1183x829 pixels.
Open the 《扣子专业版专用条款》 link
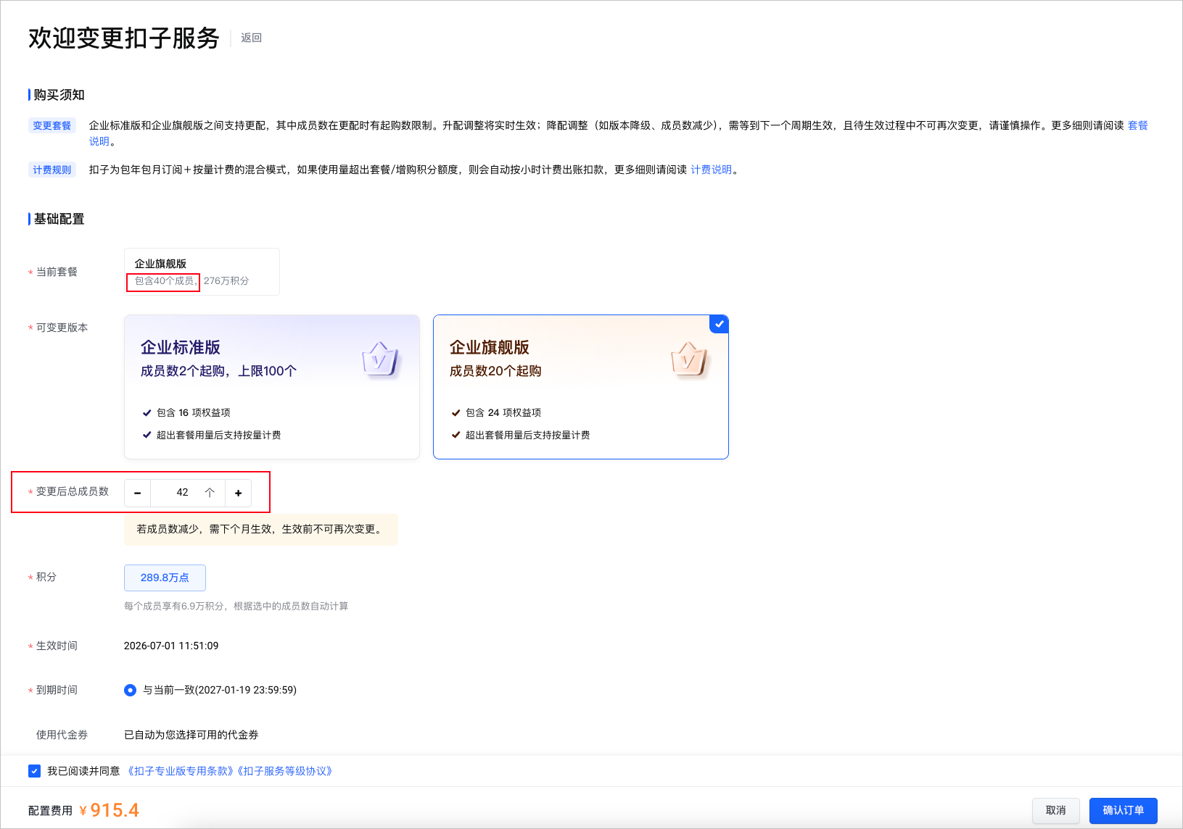coord(180,771)
